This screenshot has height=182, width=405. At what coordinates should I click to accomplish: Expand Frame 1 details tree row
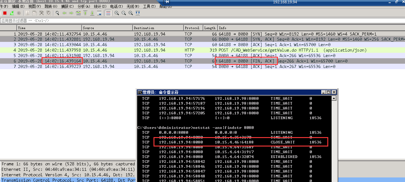[68, 164]
